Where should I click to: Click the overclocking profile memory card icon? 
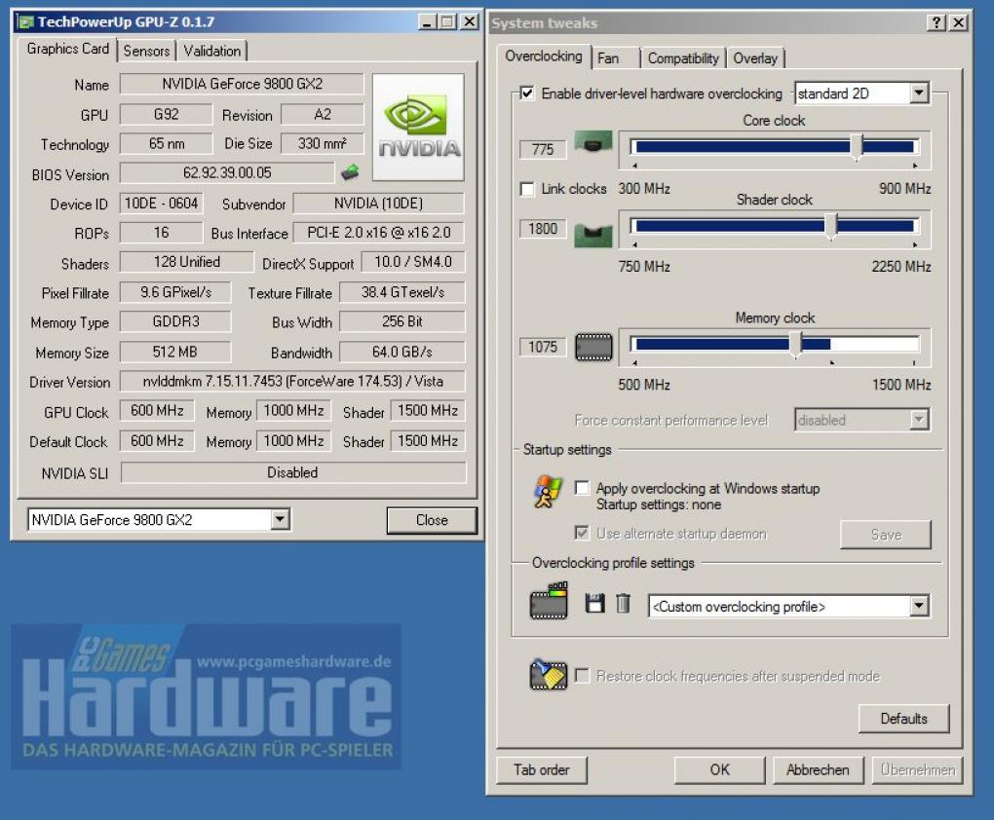tap(549, 600)
